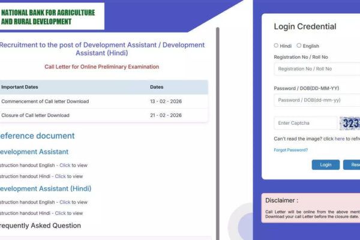Click the Enter Captcha field
This screenshot has height=240, width=360.
pos(305,123)
